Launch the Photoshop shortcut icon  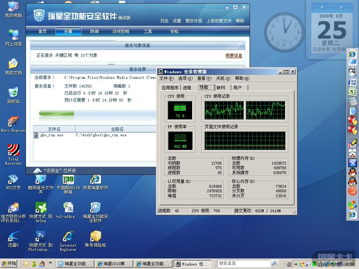tap(41, 241)
